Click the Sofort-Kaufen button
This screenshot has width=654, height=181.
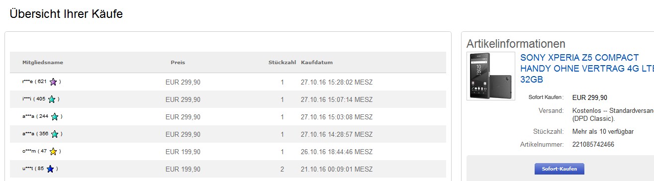559,169
